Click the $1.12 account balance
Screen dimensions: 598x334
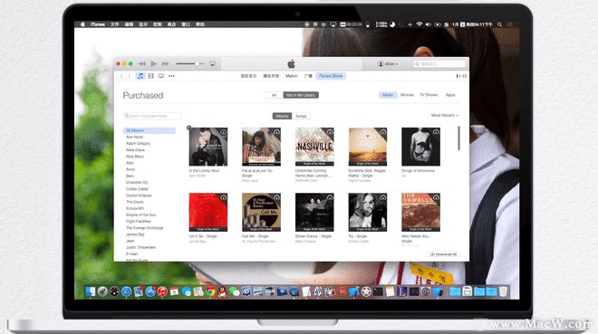point(461,76)
